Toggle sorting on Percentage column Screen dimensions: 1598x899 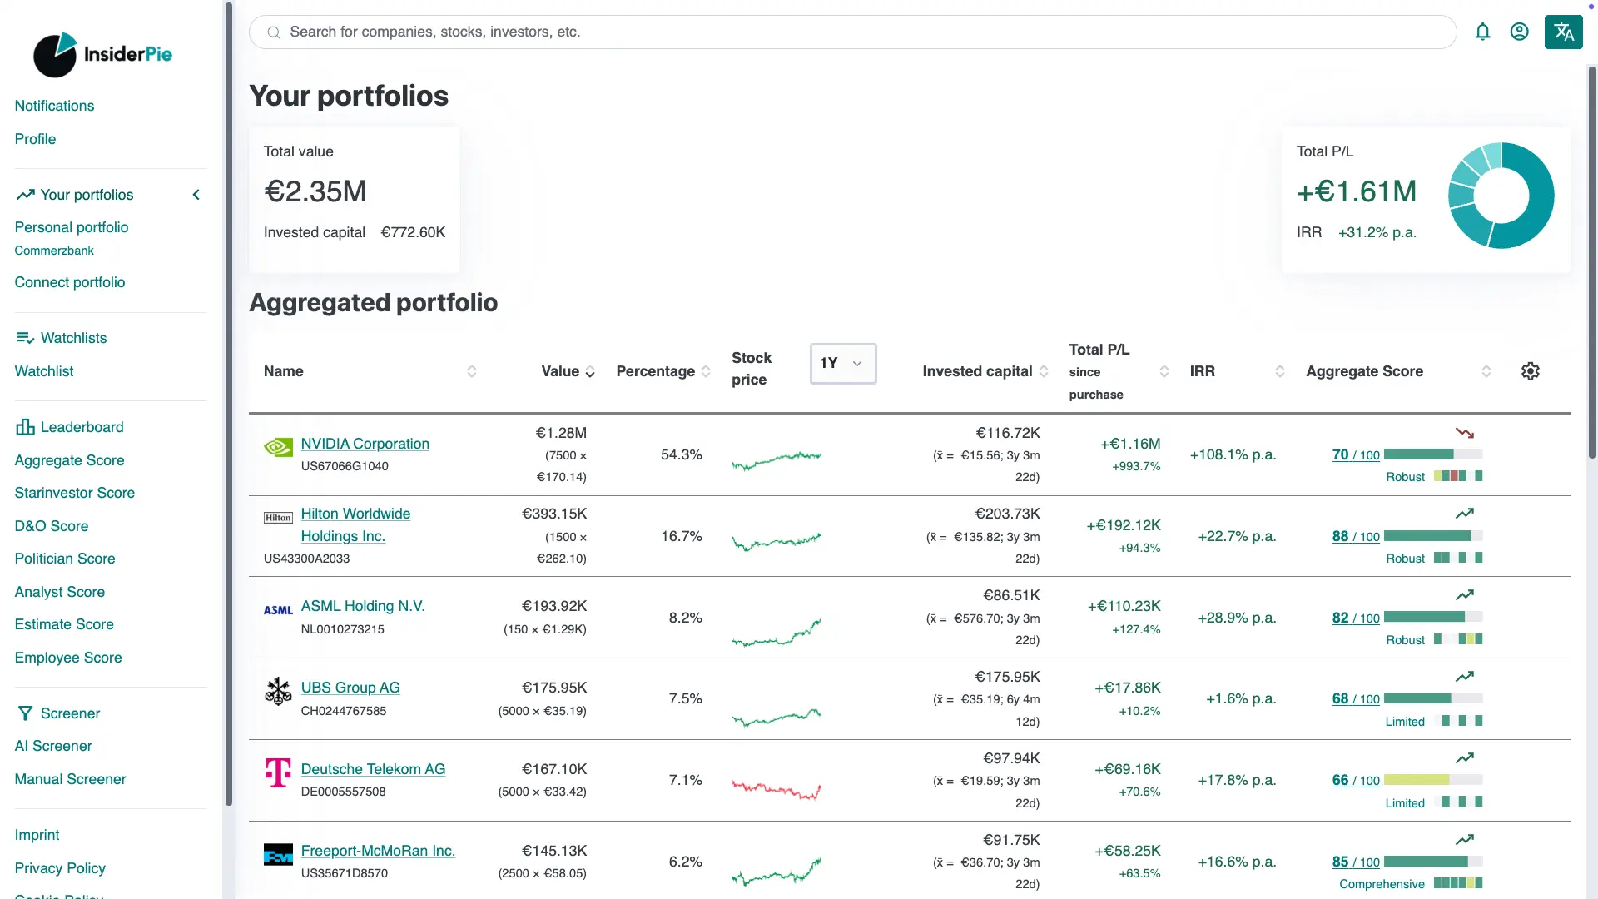[706, 371]
